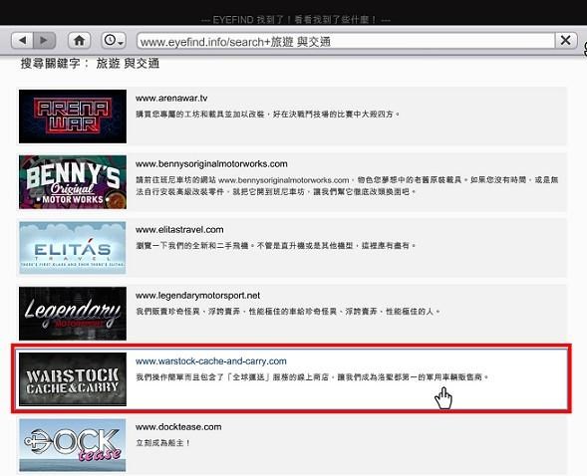This screenshot has width=587, height=476.
Task: Click the X button beside the address bar
Action: click(x=566, y=41)
